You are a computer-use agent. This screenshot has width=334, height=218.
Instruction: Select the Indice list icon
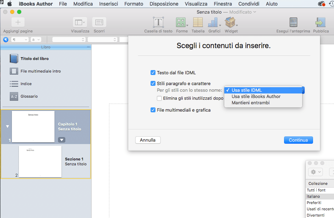14,84
